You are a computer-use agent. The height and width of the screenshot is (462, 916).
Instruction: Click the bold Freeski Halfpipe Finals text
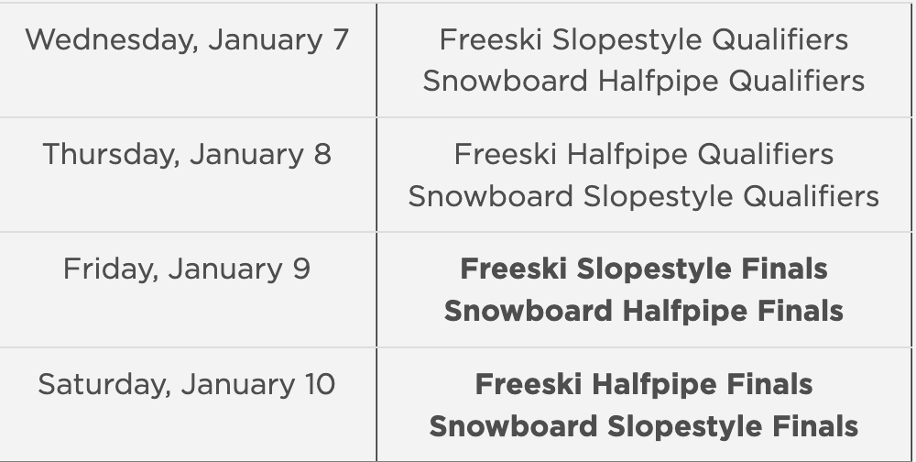click(643, 385)
